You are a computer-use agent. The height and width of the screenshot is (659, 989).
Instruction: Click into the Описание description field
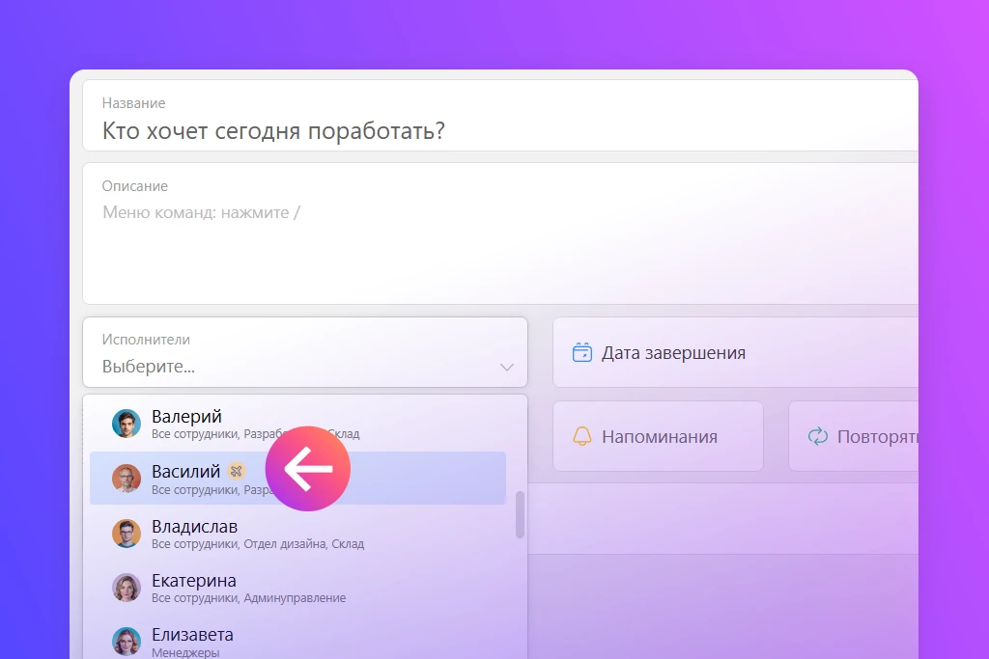point(500,233)
